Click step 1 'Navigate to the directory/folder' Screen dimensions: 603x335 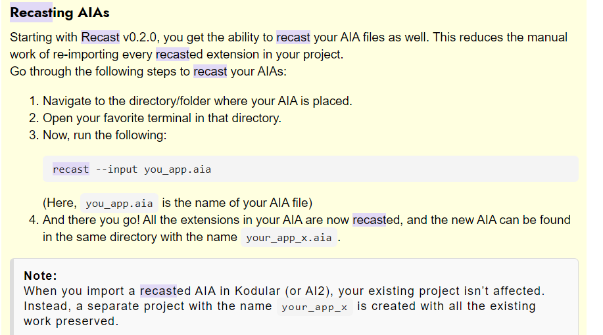tap(197, 101)
